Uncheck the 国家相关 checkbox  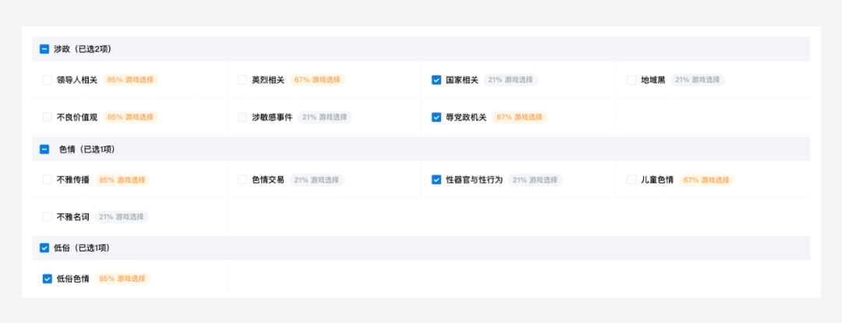pyautogui.click(x=437, y=80)
